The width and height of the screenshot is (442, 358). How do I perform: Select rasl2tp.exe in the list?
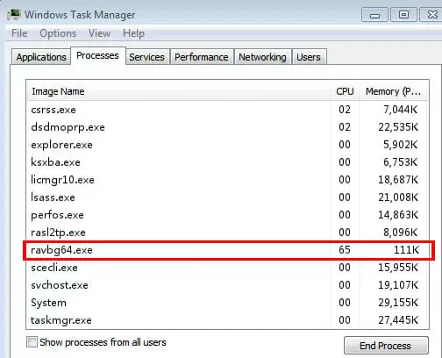tap(227, 233)
